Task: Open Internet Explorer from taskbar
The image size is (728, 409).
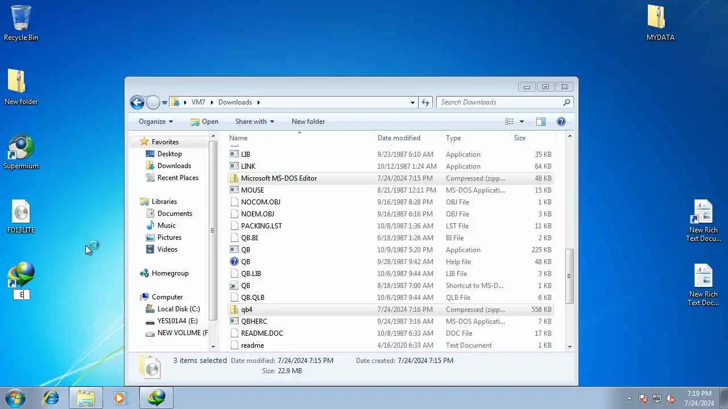Action: tap(51, 398)
